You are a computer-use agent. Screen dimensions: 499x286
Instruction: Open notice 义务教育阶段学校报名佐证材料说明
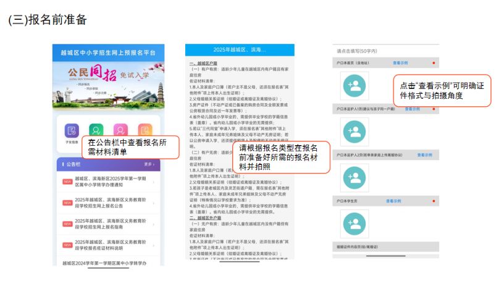click(x=110, y=245)
